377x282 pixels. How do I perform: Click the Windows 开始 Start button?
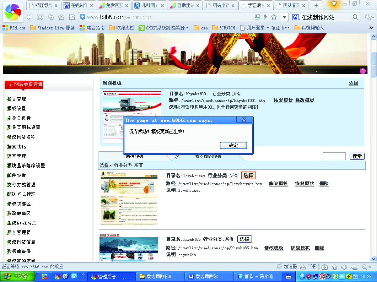(18, 277)
